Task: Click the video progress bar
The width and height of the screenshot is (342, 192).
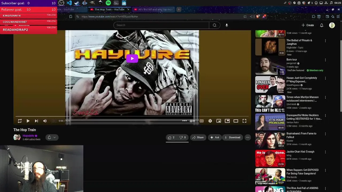Action: coord(132,116)
